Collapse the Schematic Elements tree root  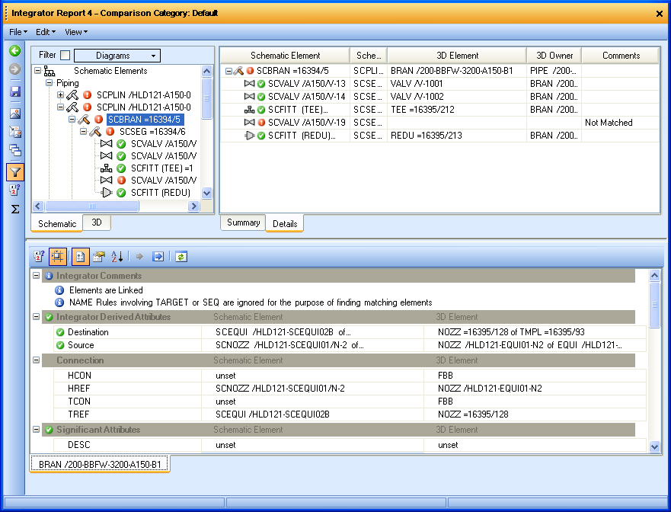37,71
